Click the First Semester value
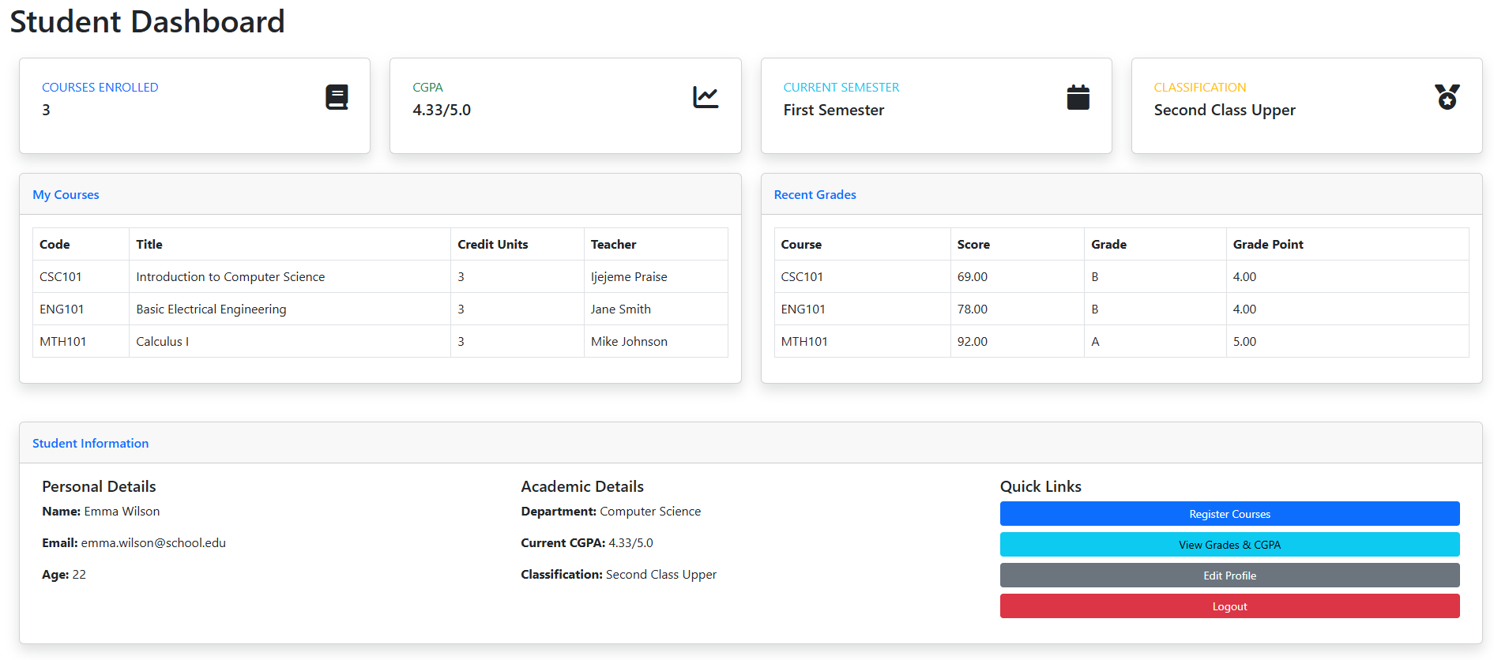Screen dimensions: 1494x660 click(834, 110)
